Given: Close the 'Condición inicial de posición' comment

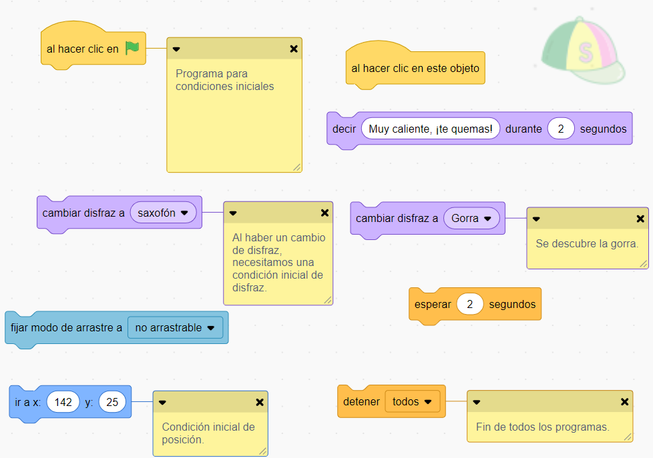Looking at the screenshot, I should [x=260, y=402].
